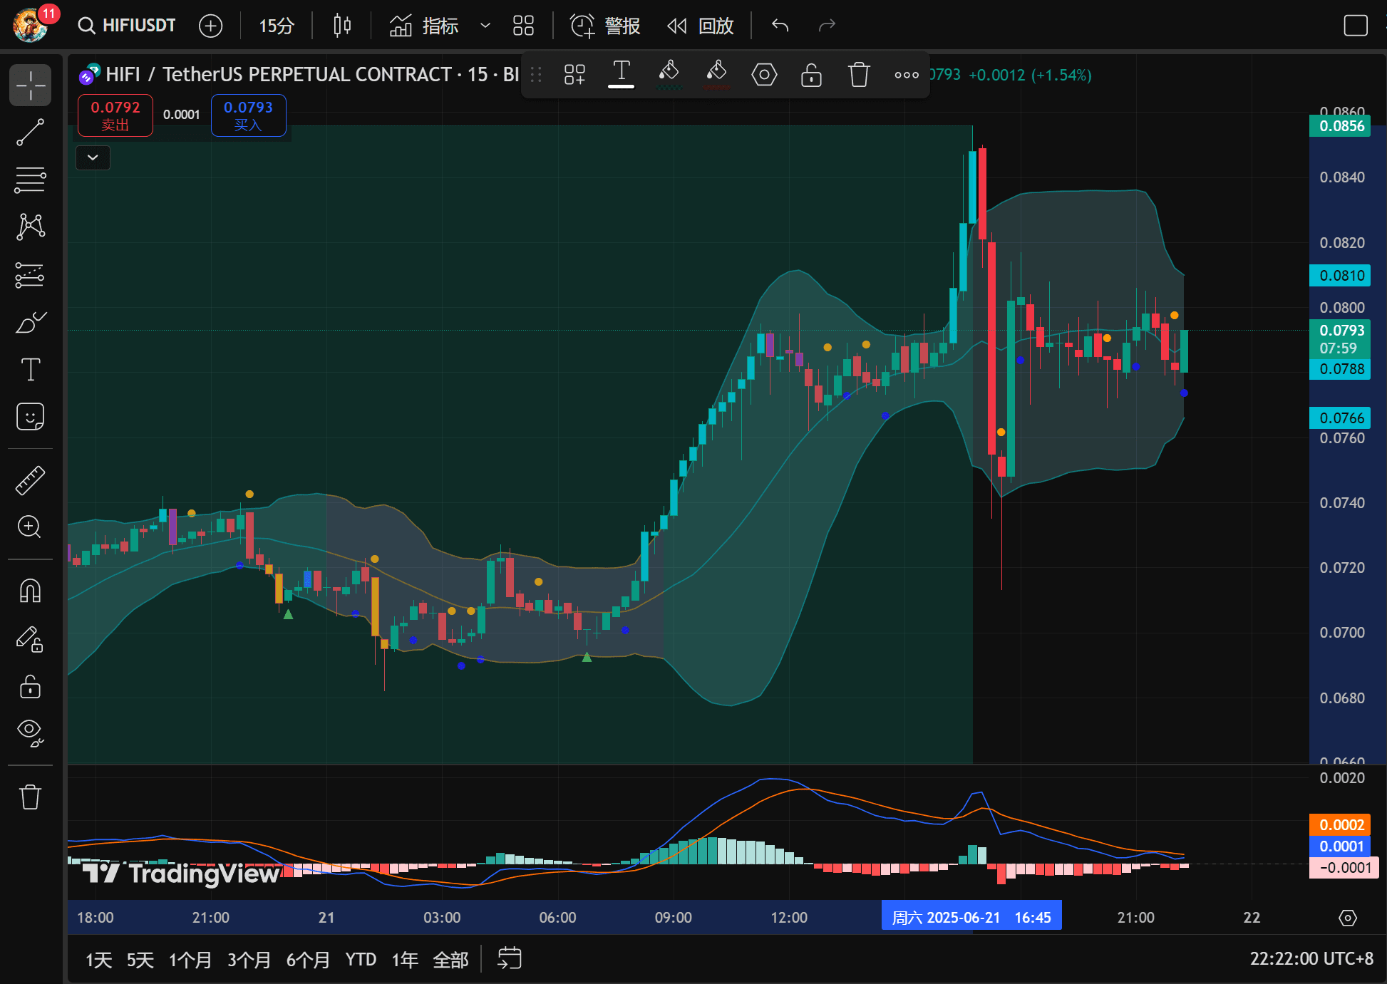Select the 1年 date range
Screen dimensions: 1387x984
click(x=405, y=960)
